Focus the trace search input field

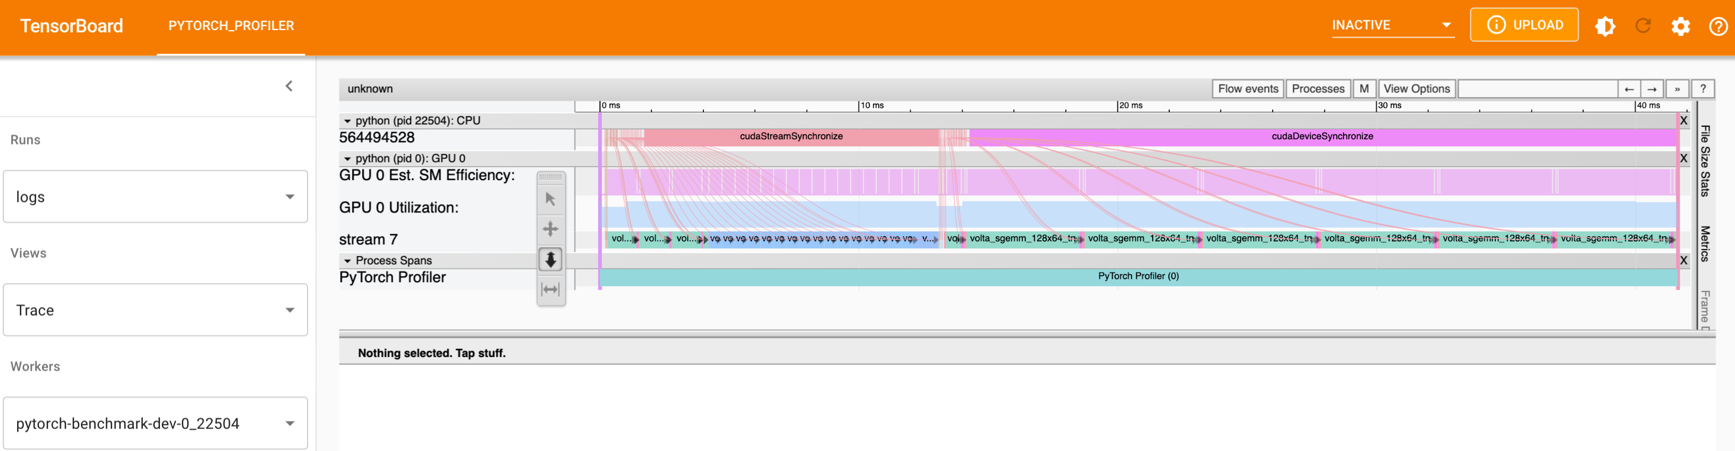(1538, 89)
